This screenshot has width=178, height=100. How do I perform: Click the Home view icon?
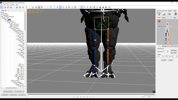coord(33,7)
